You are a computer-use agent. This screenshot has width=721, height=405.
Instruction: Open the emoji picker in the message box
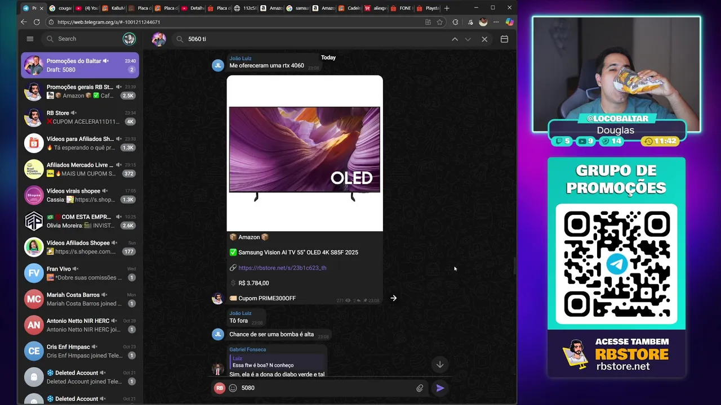(x=233, y=388)
